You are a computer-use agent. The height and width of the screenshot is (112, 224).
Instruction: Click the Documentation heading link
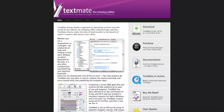(x=152, y=60)
